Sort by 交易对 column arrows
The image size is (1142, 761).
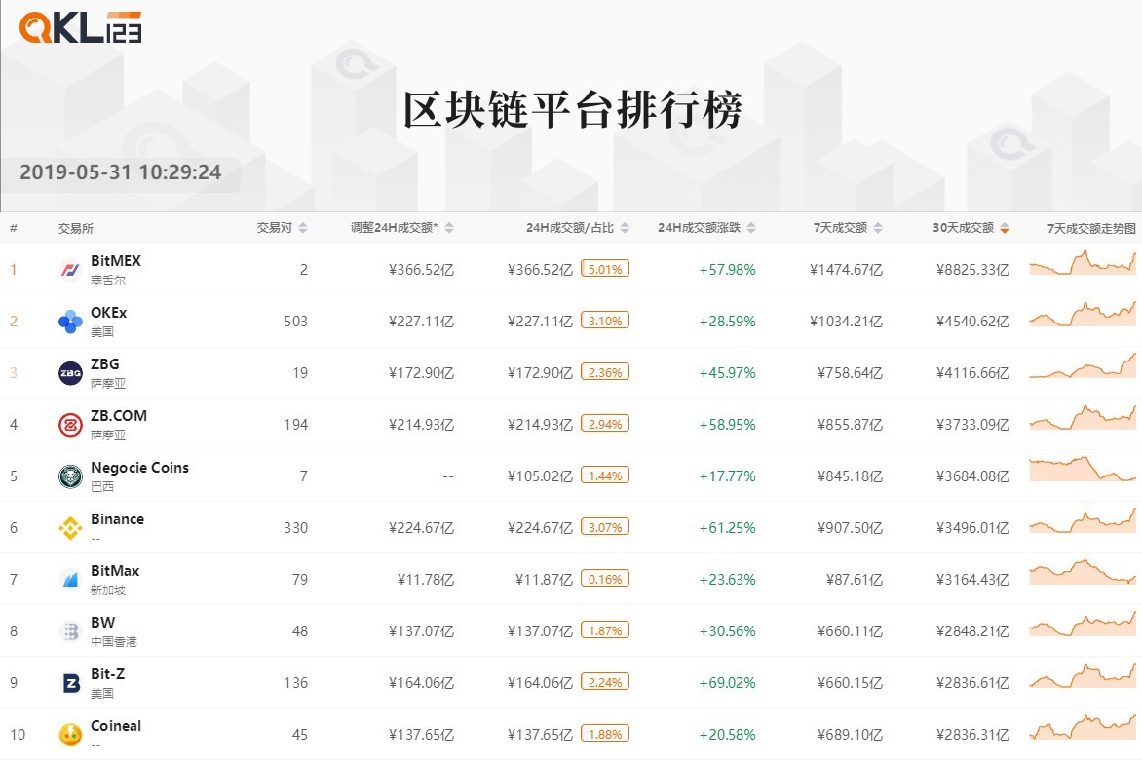pyautogui.click(x=303, y=228)
